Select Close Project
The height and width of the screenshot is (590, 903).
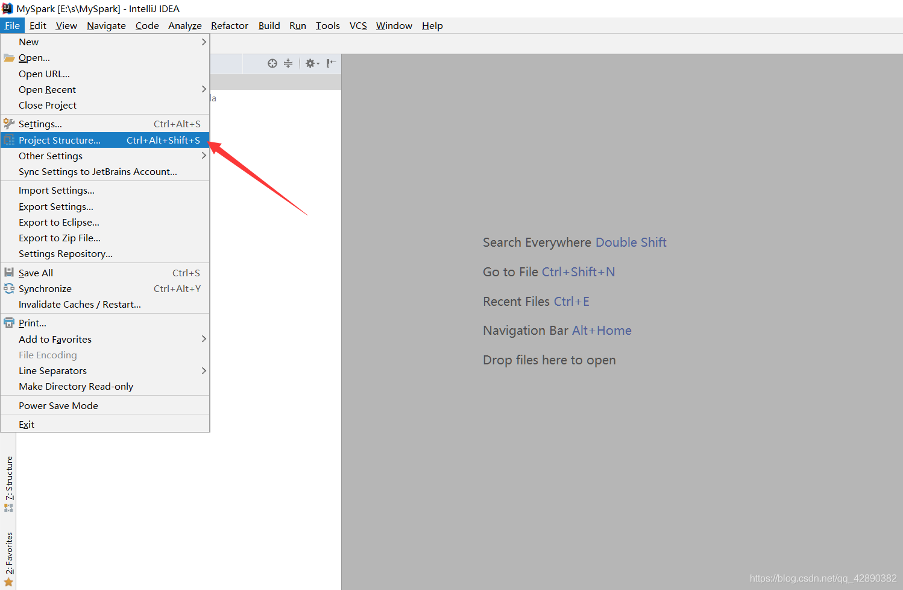[x=105, y=105]
